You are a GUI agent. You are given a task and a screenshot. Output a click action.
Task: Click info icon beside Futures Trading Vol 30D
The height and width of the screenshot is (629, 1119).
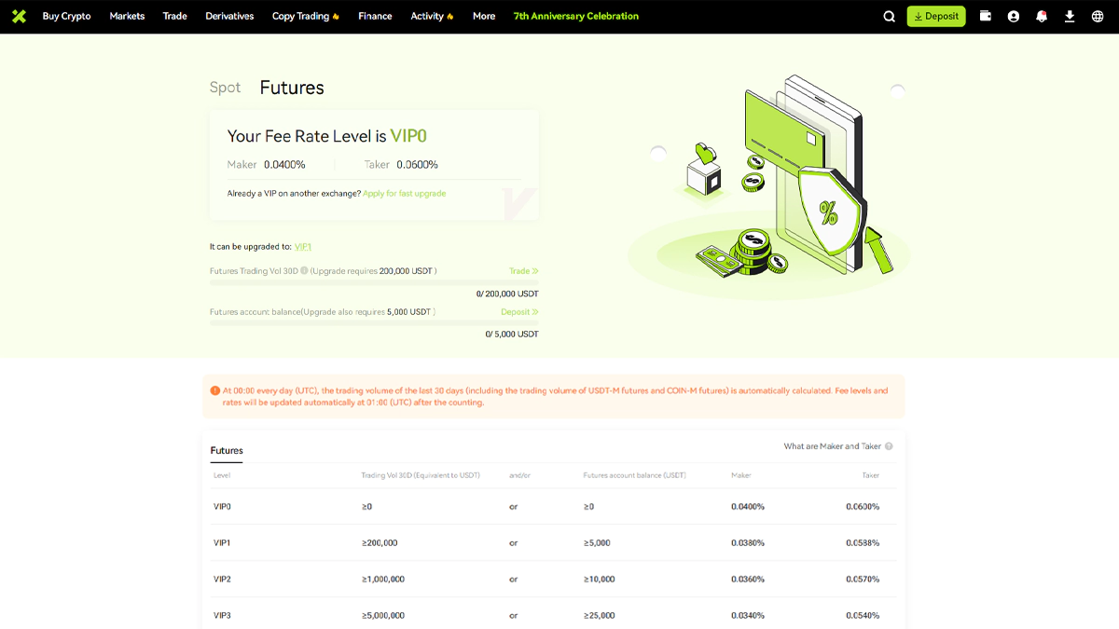304,271
